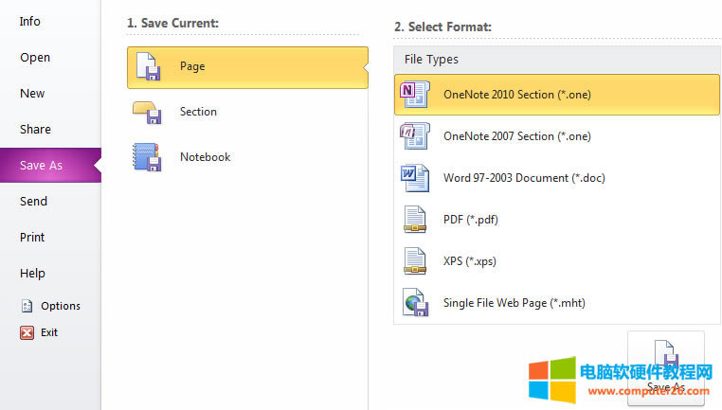
Task: Open the Share tab
Action: (x=35, y=129)
